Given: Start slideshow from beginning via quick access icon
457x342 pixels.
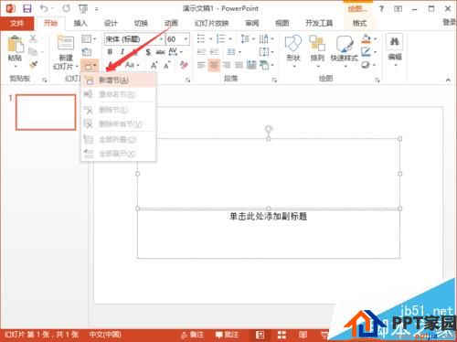Looking at the screenshot, I should (83, 9).
